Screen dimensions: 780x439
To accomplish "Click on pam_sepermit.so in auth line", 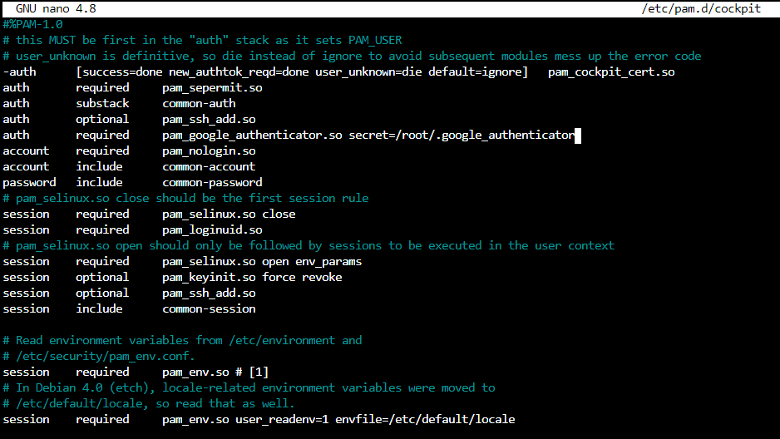I will (x=212, y=87).
